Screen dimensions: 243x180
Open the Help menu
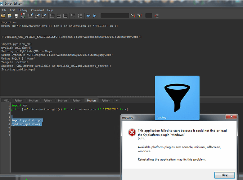50,10
